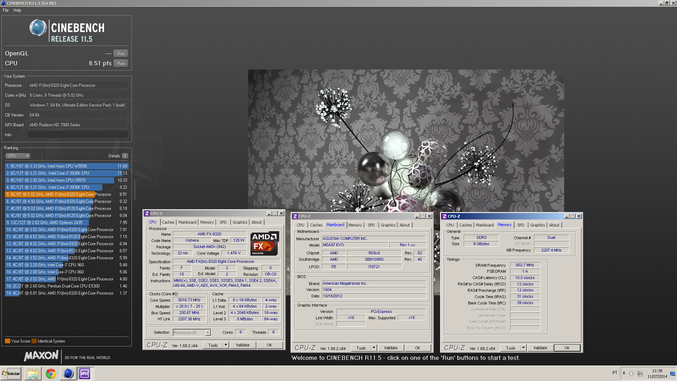677x381 pixels.
Task: Open Mainboard tab in Memory CPU-Z window
Action: tap(485, 225)
